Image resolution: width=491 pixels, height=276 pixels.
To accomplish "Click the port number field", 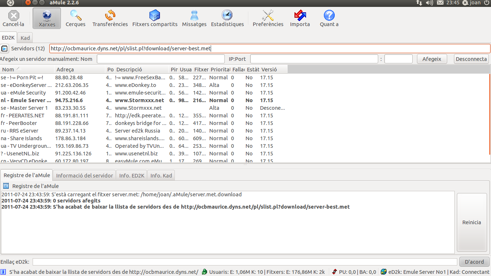I will point(398,59).
